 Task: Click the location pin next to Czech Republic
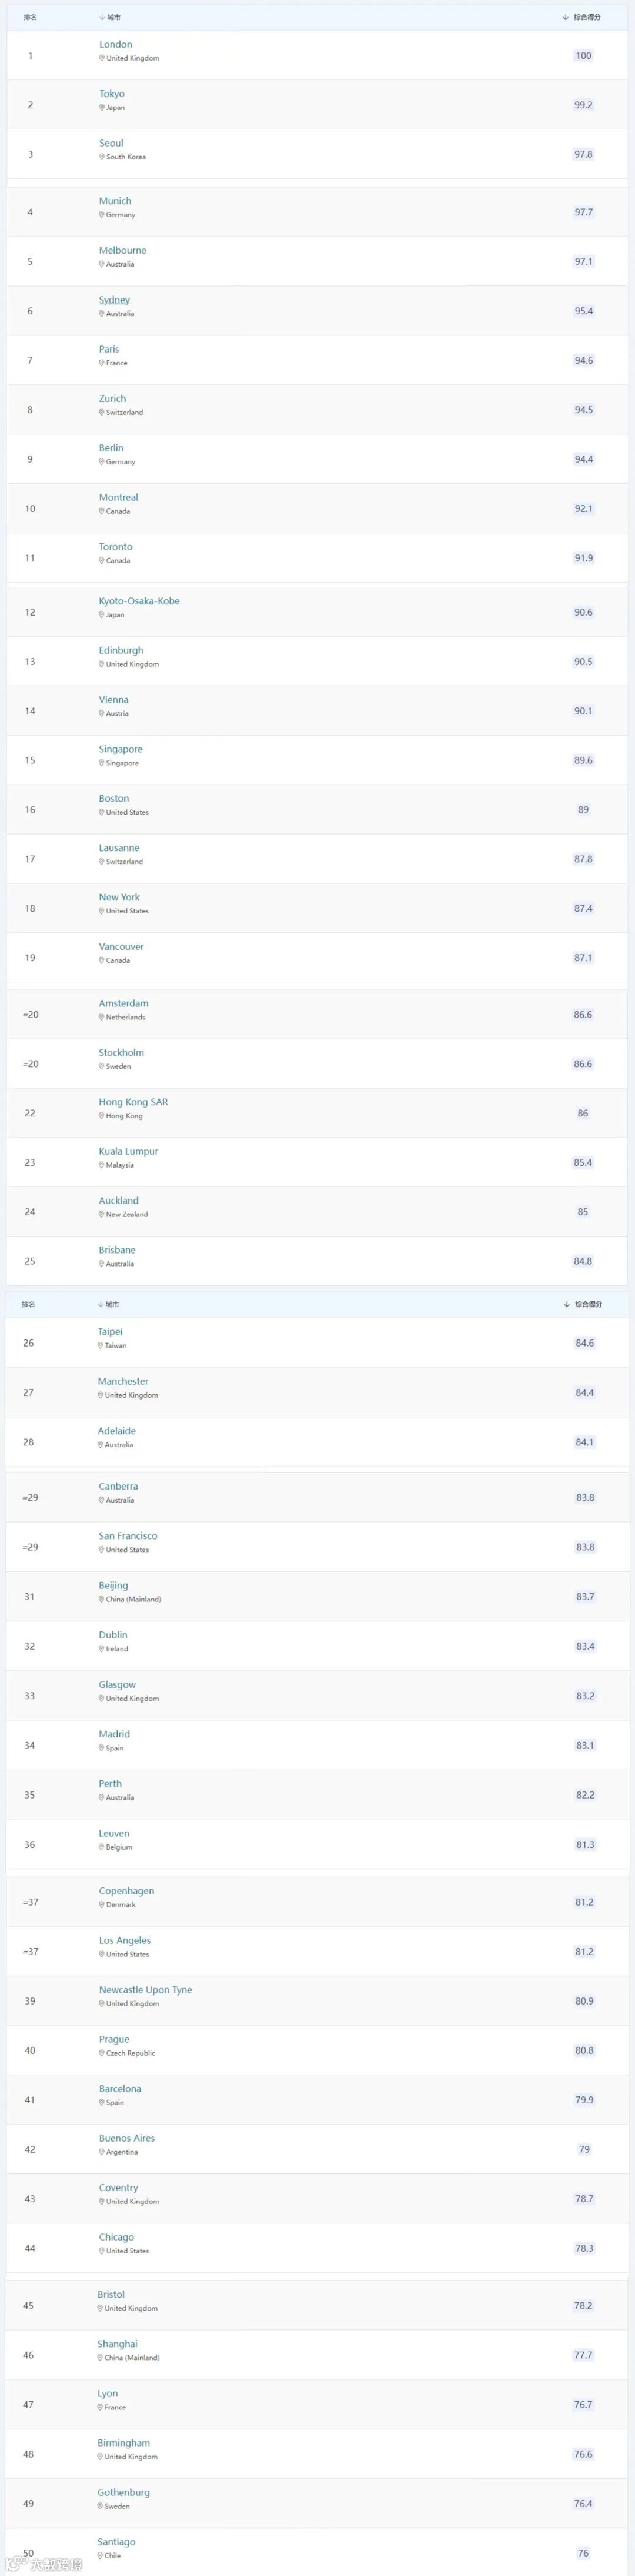[102, 2053]
